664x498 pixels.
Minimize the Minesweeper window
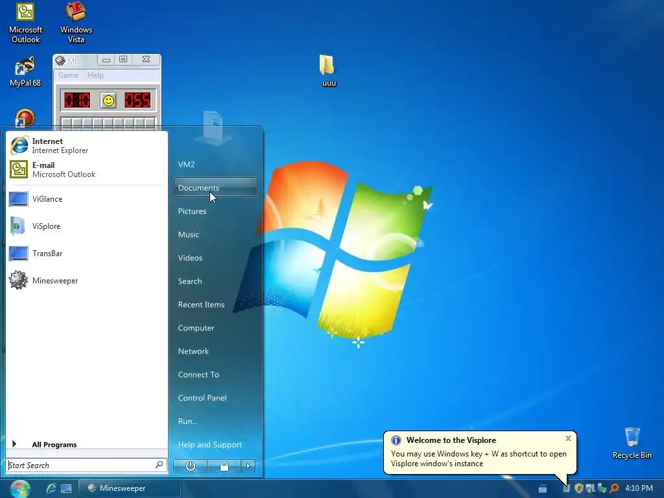pos(106,60)
